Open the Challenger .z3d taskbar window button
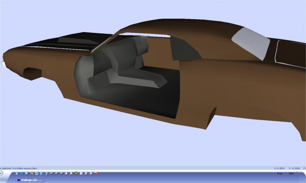306x183 pixels. coord(28,180)
